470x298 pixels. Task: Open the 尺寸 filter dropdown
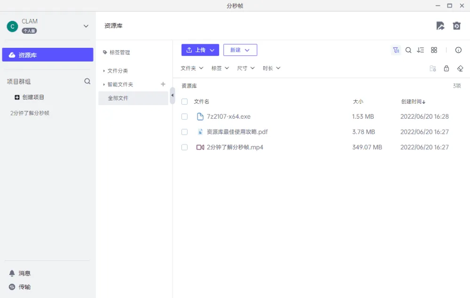245,68
